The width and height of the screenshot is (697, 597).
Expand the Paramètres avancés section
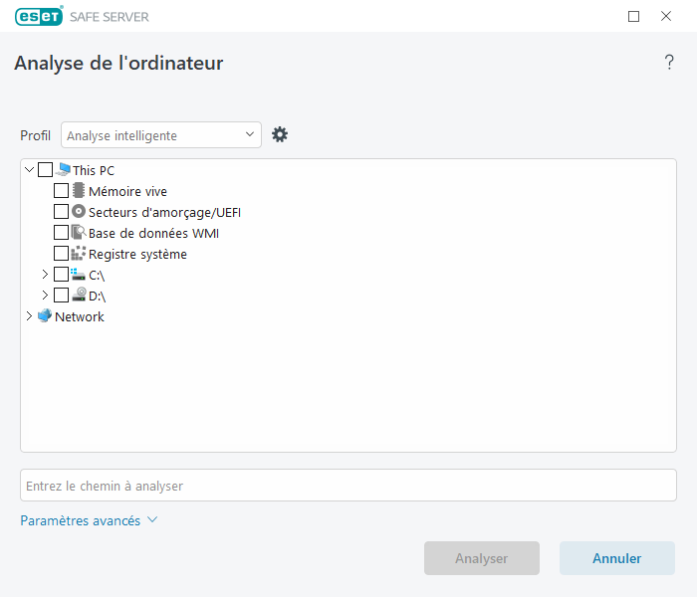[89, 520]
